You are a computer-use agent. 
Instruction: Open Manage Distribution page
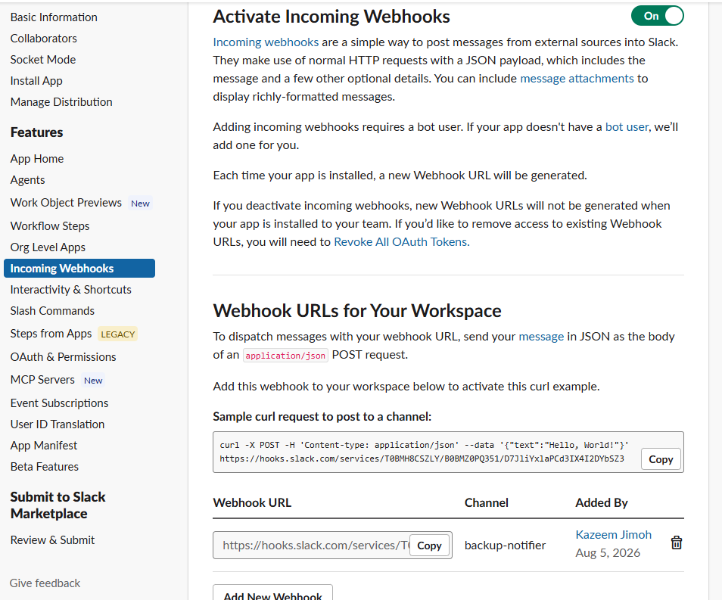tap(61, 101)
